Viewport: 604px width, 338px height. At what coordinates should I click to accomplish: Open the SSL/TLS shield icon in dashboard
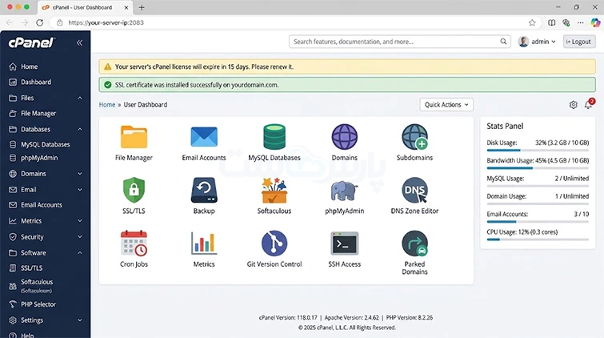click(134, 190)
